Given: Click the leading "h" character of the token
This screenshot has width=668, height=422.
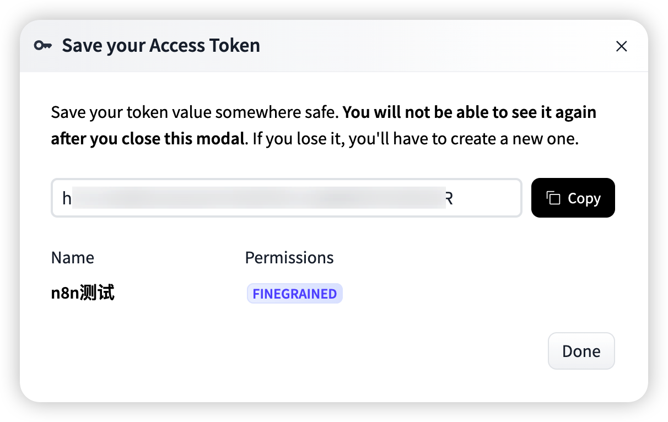Looking at the screenshot, I should click(x=67, y=198).
